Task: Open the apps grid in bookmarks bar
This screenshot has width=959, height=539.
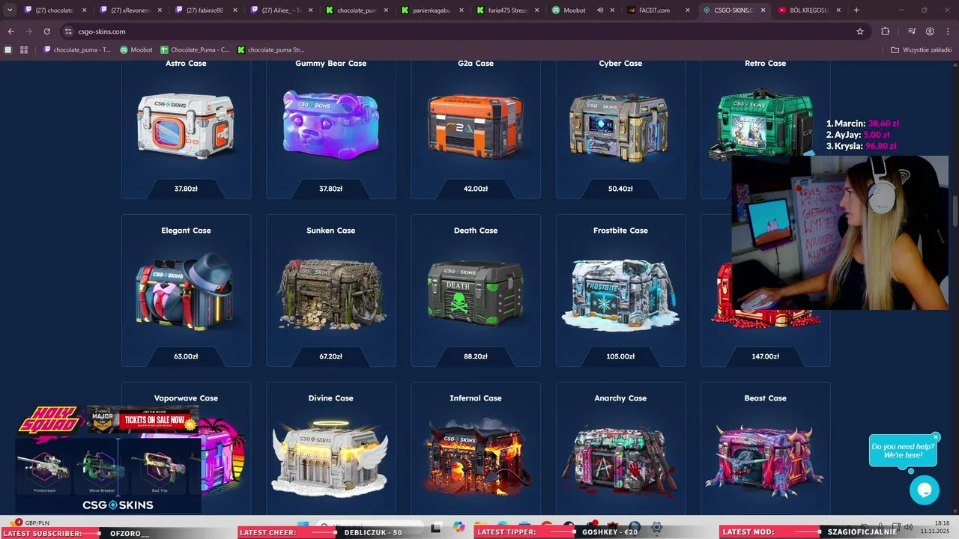Action: [24, 50]
